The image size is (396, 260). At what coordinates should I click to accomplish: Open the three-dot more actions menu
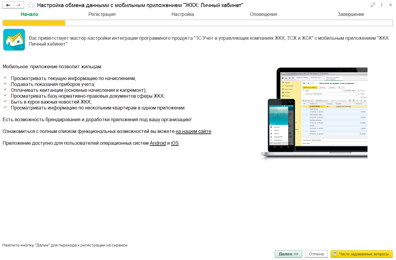[382, 5]
